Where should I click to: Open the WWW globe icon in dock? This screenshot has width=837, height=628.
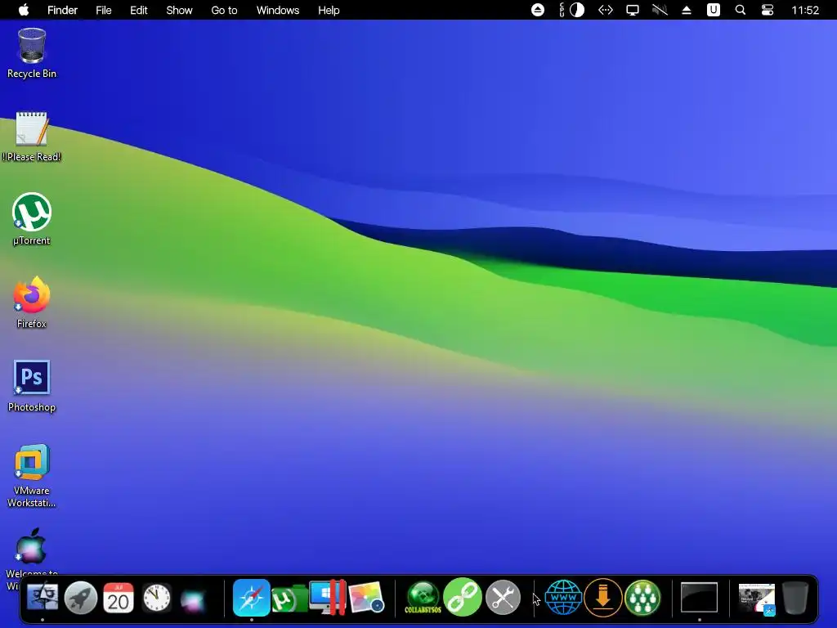[563, 598]
